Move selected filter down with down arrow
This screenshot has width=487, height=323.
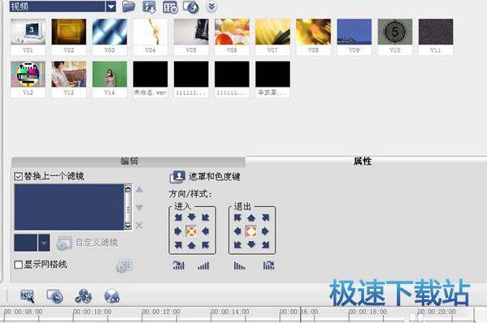click(140, 208)
